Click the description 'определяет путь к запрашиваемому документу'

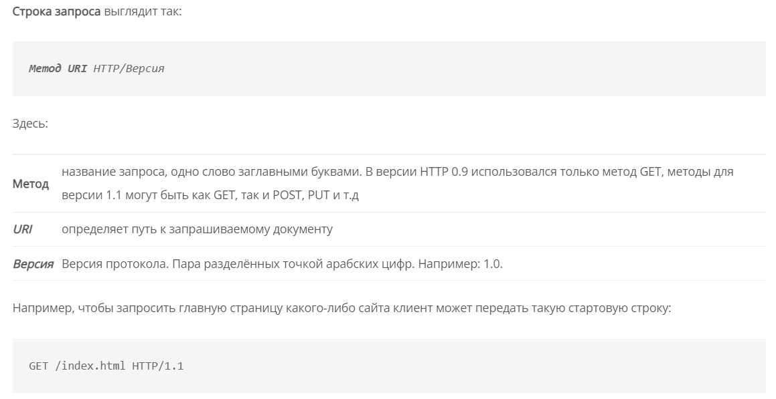click(197, 229)
